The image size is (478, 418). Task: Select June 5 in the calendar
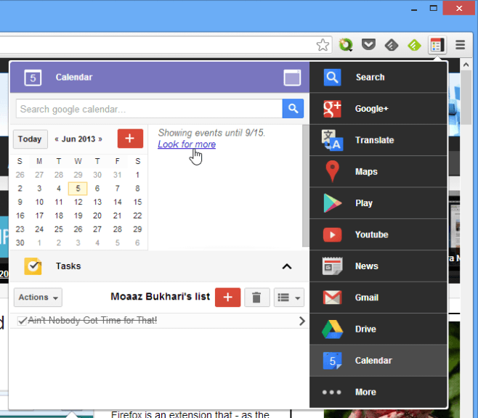[x=78, y=189]
